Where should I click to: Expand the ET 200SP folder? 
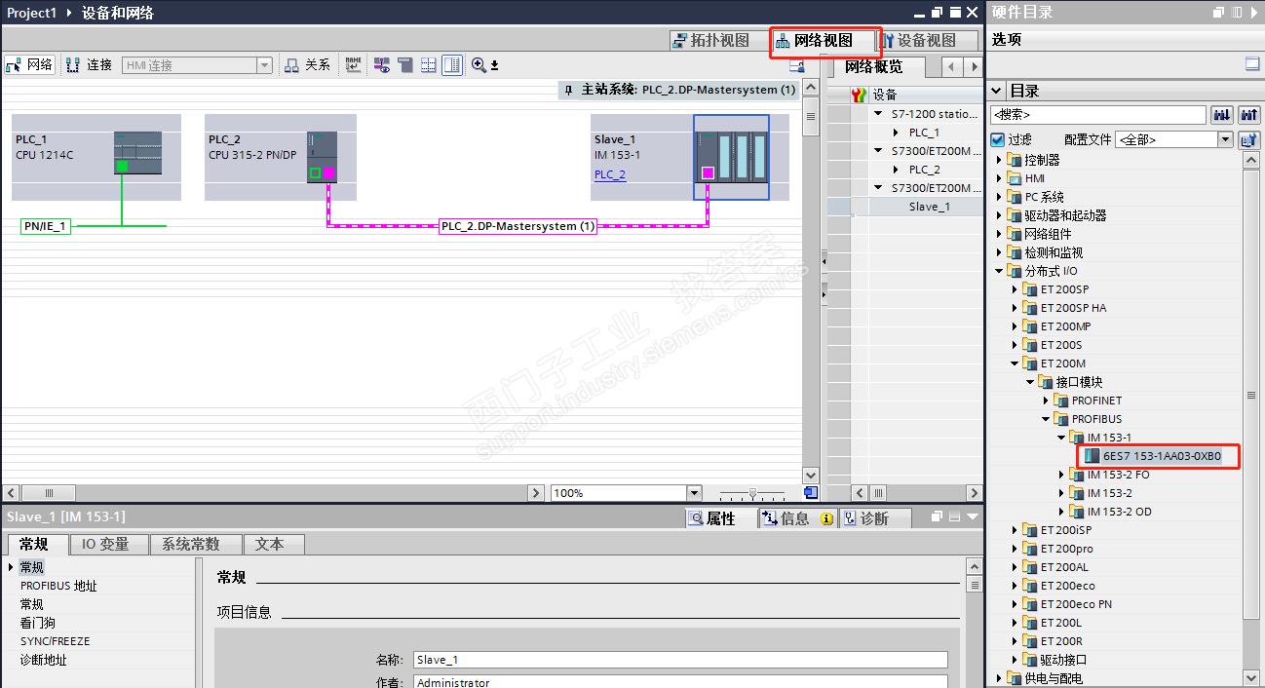tap(1014, 289)
